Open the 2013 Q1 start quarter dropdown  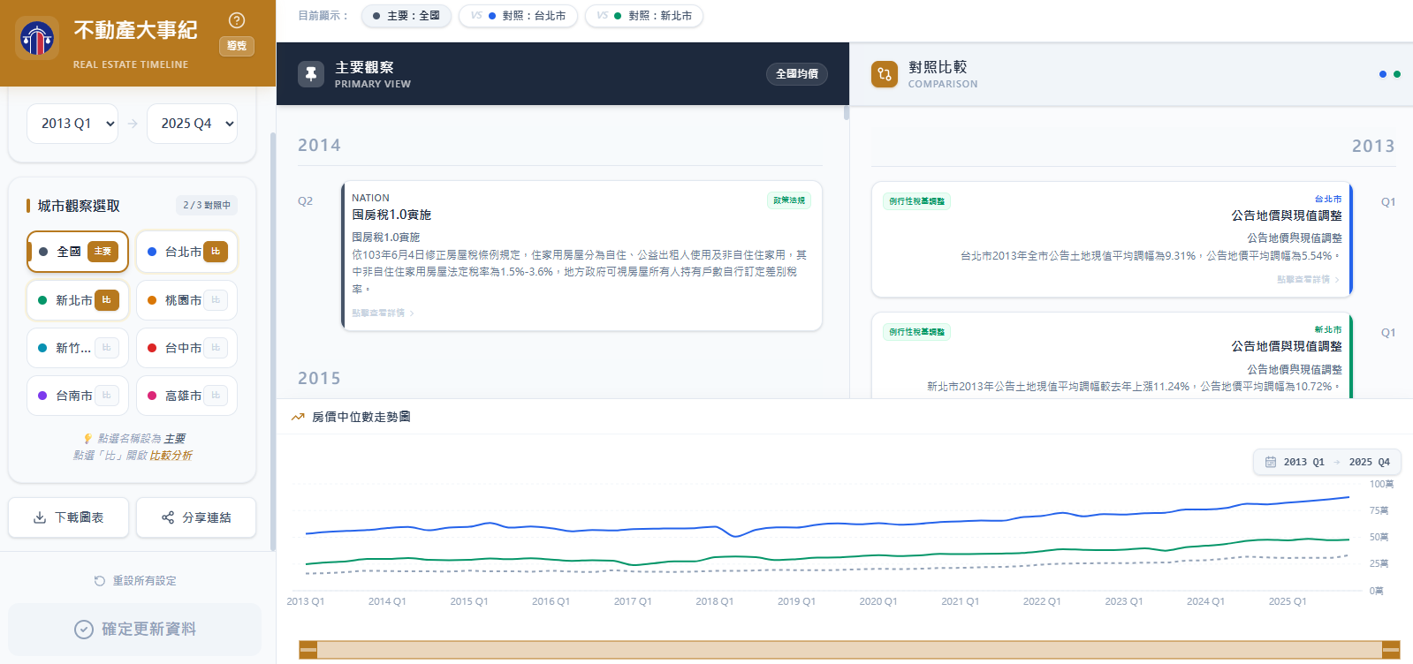point(72,124)
